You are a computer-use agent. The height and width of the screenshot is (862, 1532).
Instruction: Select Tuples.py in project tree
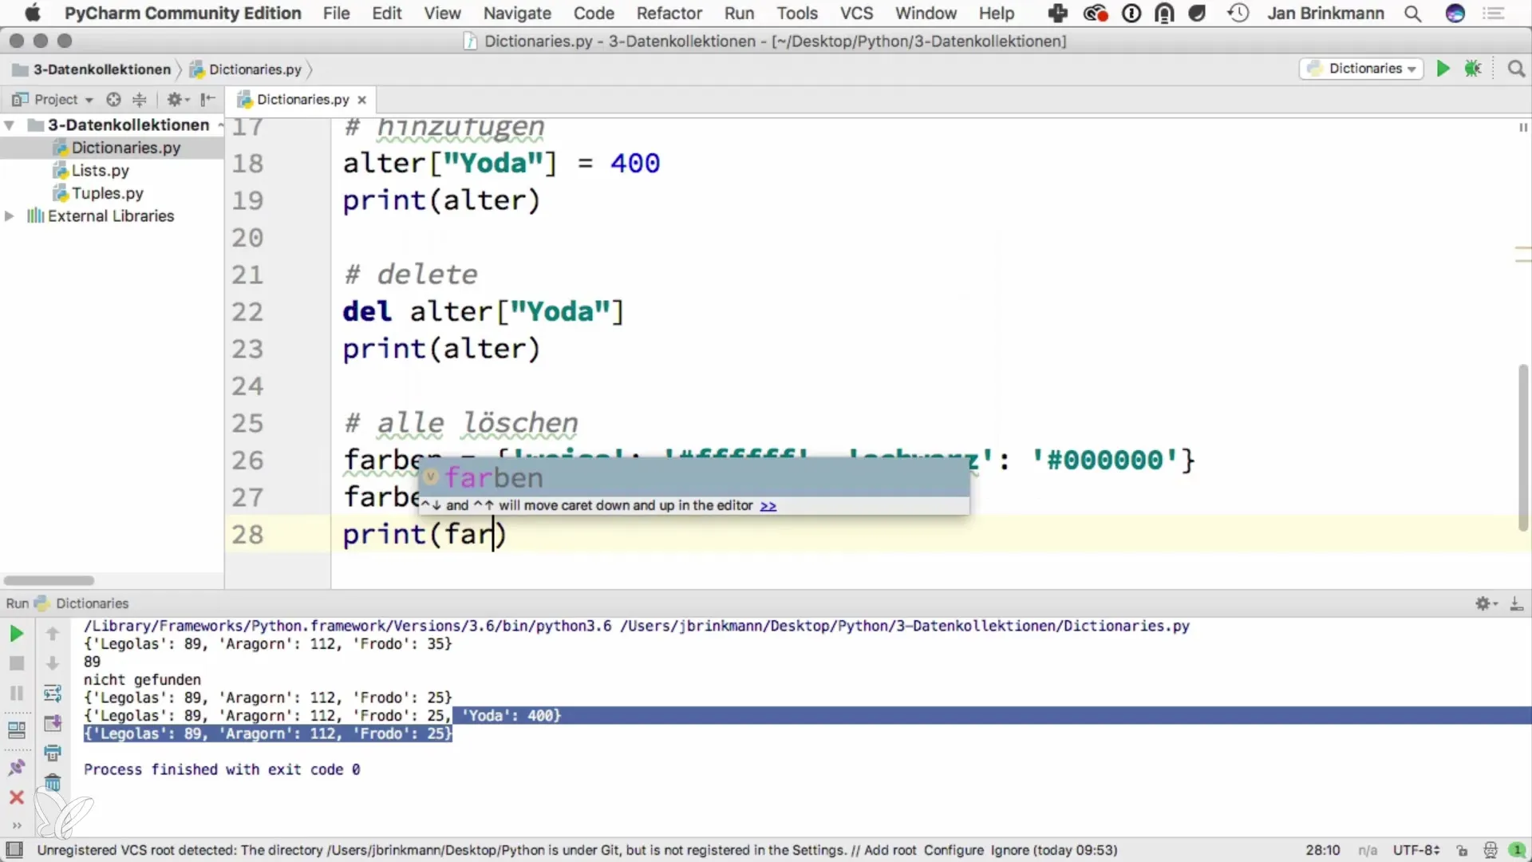108,193
